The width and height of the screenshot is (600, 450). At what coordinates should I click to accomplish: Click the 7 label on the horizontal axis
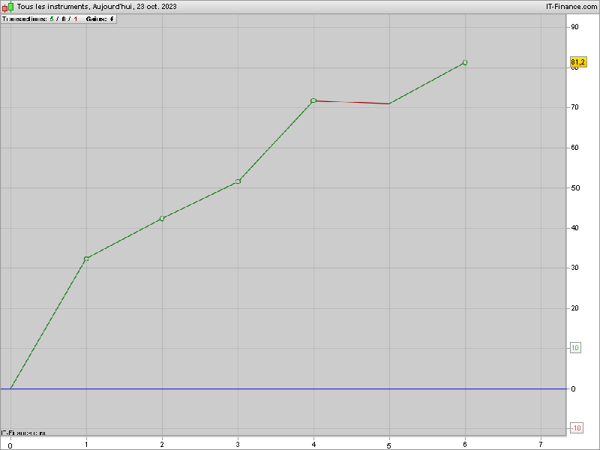coord(541,445)
